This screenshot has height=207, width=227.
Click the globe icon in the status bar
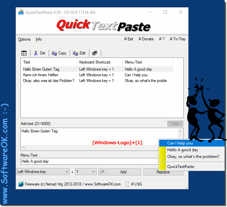tap(21, 184)
